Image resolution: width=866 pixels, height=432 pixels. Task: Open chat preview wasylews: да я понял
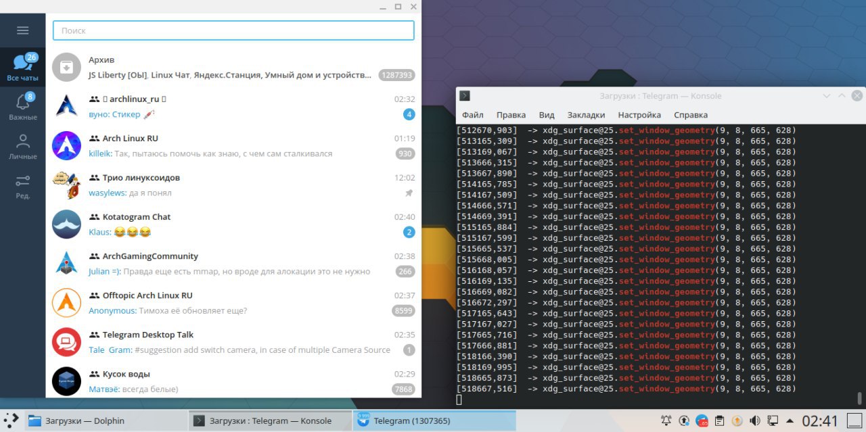(130, 193)
